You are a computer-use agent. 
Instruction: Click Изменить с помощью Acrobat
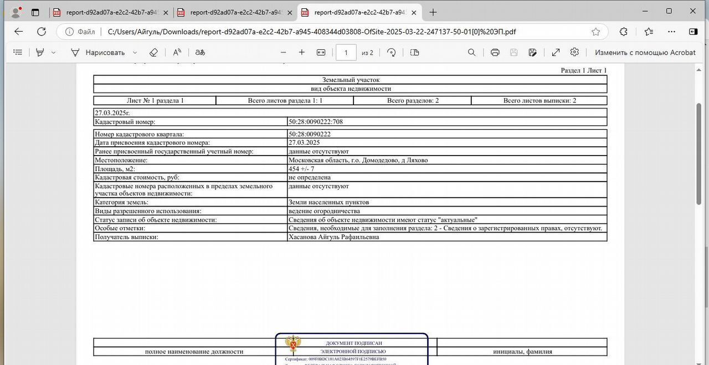(x=645, y=53)
